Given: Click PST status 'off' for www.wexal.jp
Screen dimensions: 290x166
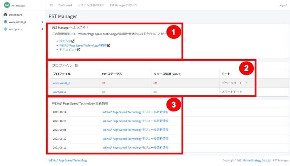Looking at the screenshot, I should click(103, 83).
